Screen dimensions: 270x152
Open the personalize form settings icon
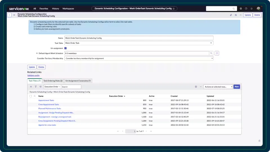tap(236, 15)
